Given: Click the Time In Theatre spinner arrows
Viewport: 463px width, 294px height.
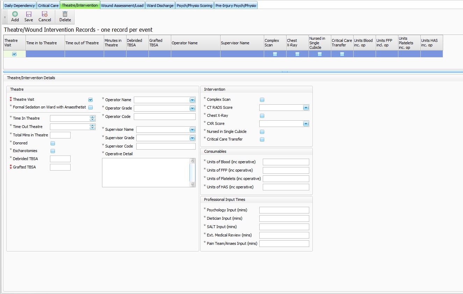Looking at the screenshot, I should coord(93,119).
